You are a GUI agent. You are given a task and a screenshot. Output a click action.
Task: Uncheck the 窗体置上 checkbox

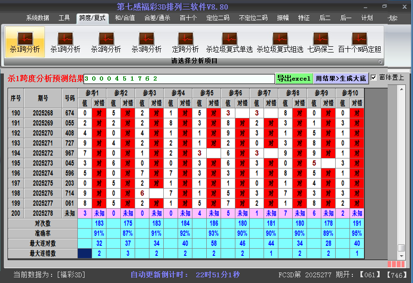pyautogui.click(x=372, y=77)
